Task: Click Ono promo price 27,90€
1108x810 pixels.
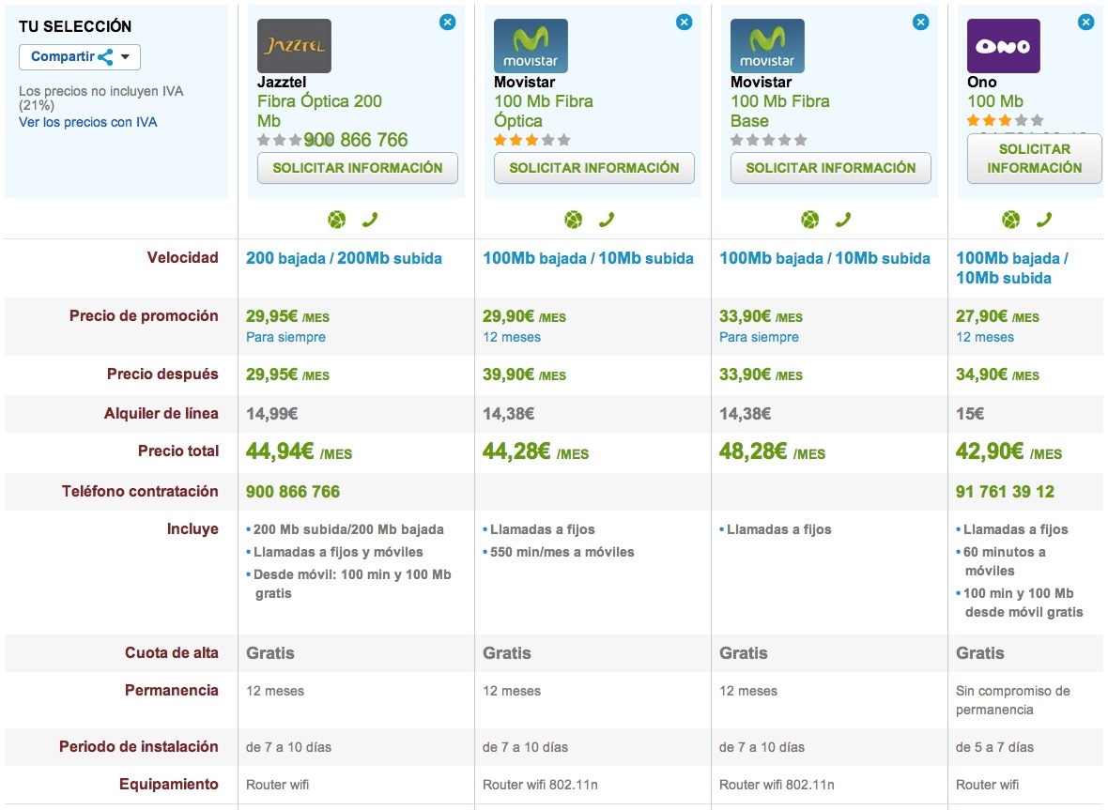Action: [x=998, y=316]
